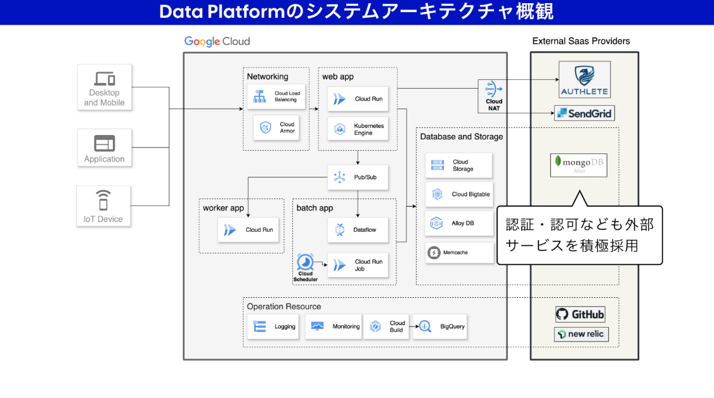The height and width of the screenshot is (398, 714).
Task: Select the Cloud Armor shield icon
Action: coord(265,128)
